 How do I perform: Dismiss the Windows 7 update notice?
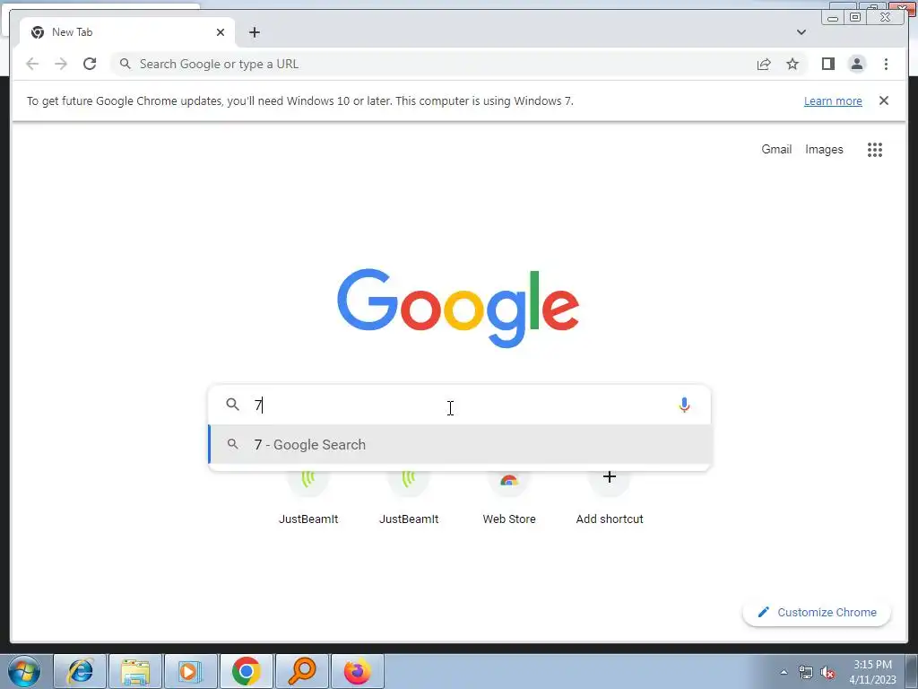pyautogui.click(x=884, y=100)
